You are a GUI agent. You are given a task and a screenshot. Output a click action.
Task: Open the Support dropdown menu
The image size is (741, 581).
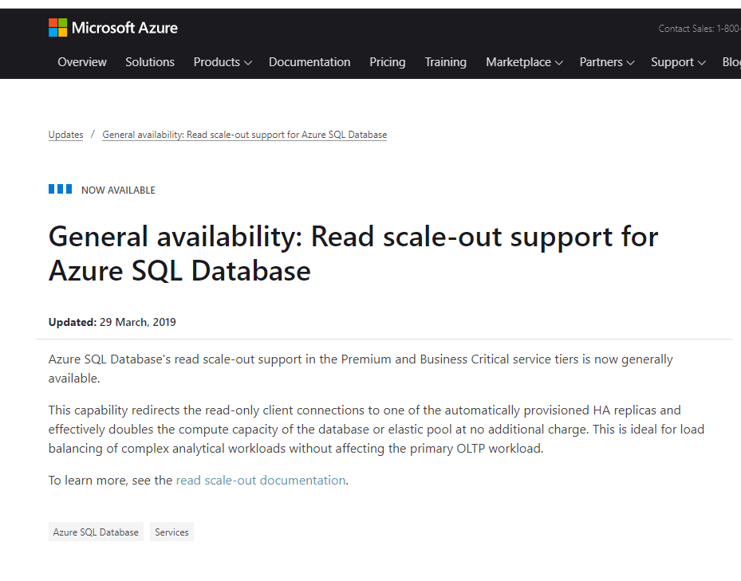tap(678, 62)
